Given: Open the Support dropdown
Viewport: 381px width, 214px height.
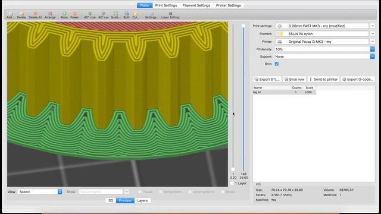Looking at the screenshot, I should (x=373, y=56).
